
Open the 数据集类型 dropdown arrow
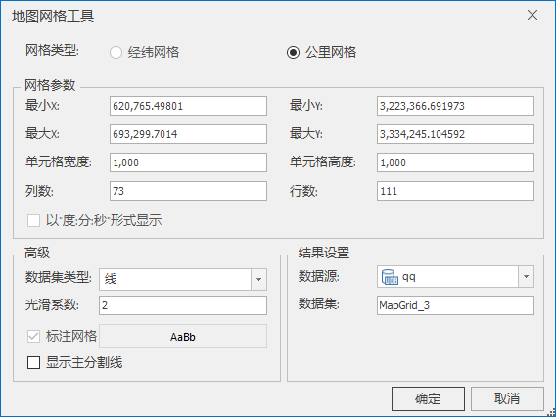258,279
